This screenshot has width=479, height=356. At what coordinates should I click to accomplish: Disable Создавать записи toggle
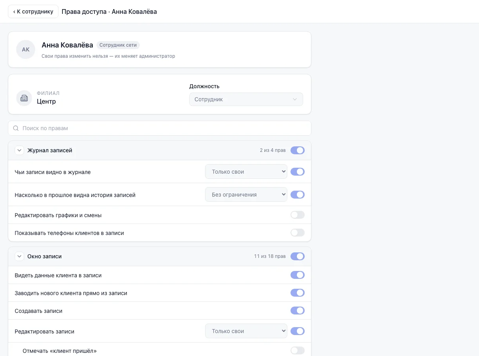pos(298,311)
